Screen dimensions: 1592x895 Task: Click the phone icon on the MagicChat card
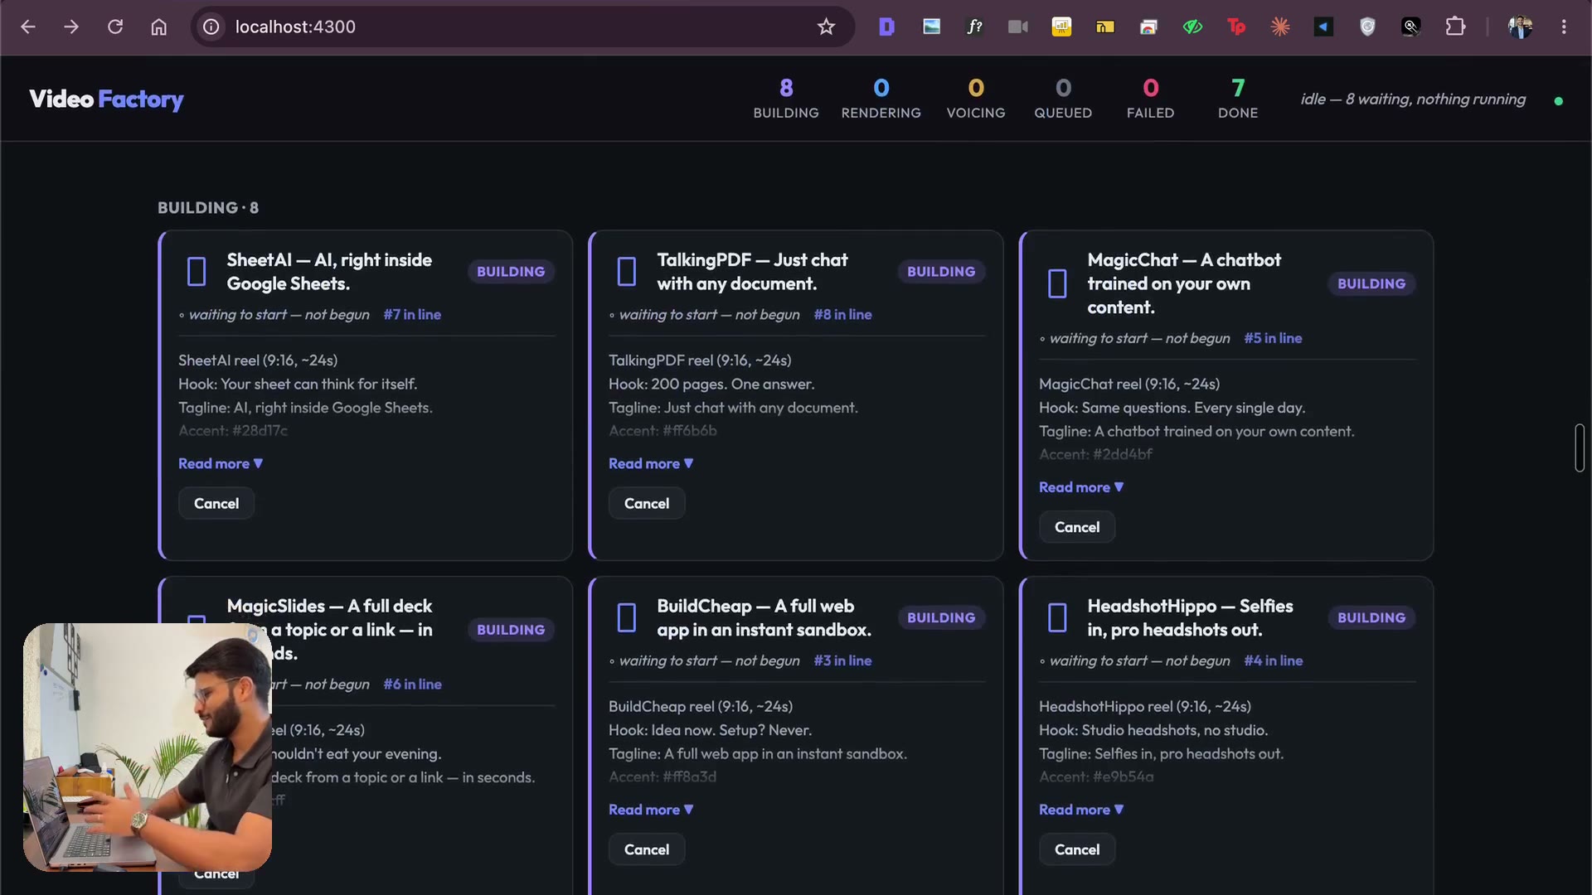[x=1057, y=283]
